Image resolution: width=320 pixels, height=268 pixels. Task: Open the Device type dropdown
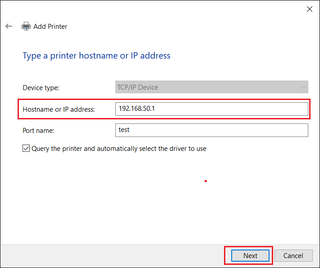[x=212, y=87]
